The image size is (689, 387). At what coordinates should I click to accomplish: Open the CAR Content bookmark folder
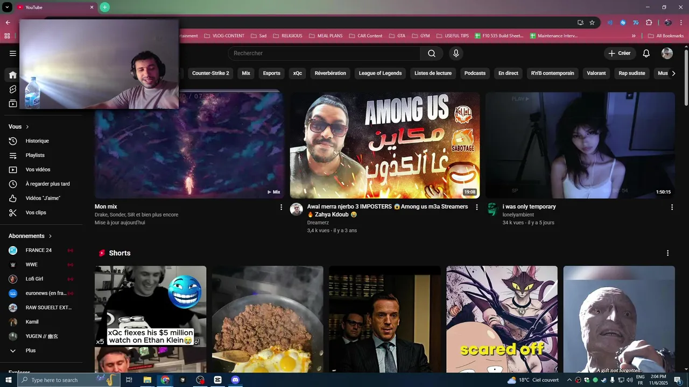coord(365,36)
